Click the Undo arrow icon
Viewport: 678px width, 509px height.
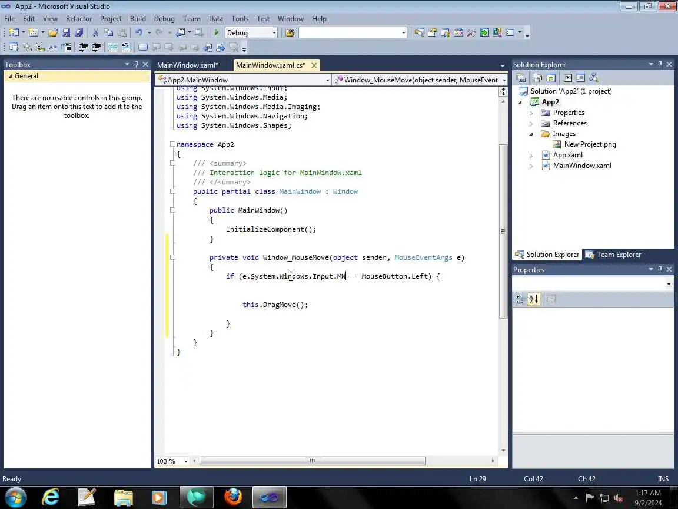pyautogui.click(x=138, y=32)
